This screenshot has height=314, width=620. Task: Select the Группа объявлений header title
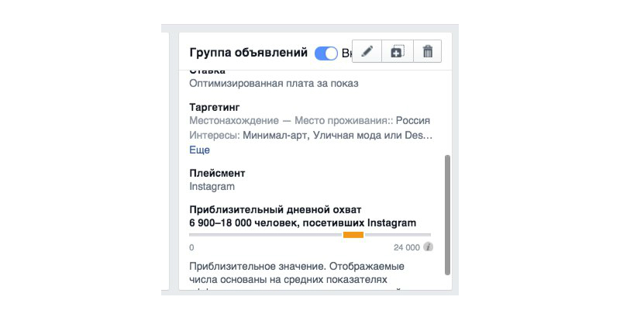coord(248,53)
